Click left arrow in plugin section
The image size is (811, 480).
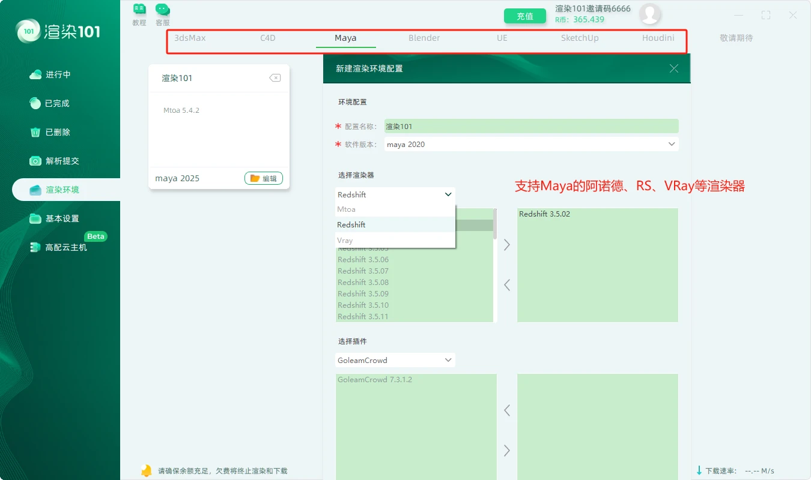pyautogui.click(x=507, y=410)
